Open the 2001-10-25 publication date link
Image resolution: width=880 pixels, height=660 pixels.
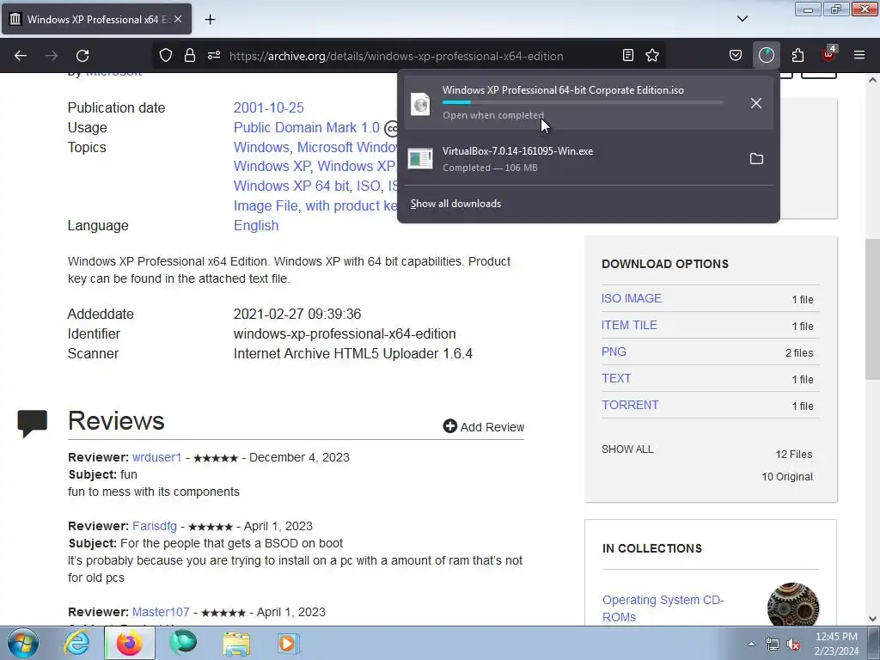point(269,107)
